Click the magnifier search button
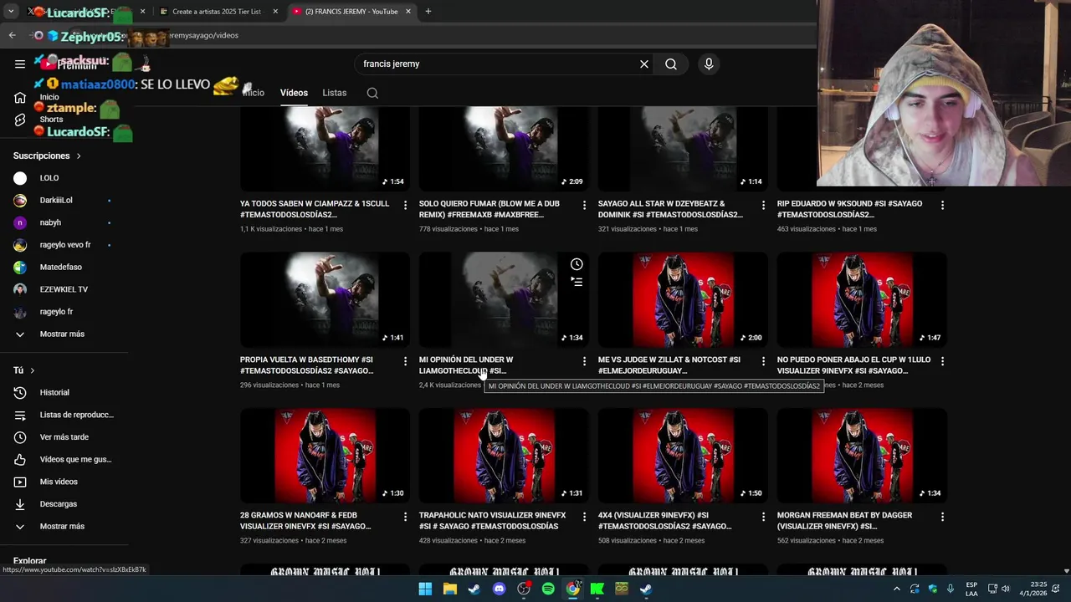1071x602 pixels. click(671, 64)
